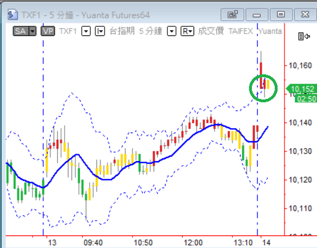Open the 5 分鐘 interval dropdown arrow
The image size is (317, 248).
tap(172, 31)
